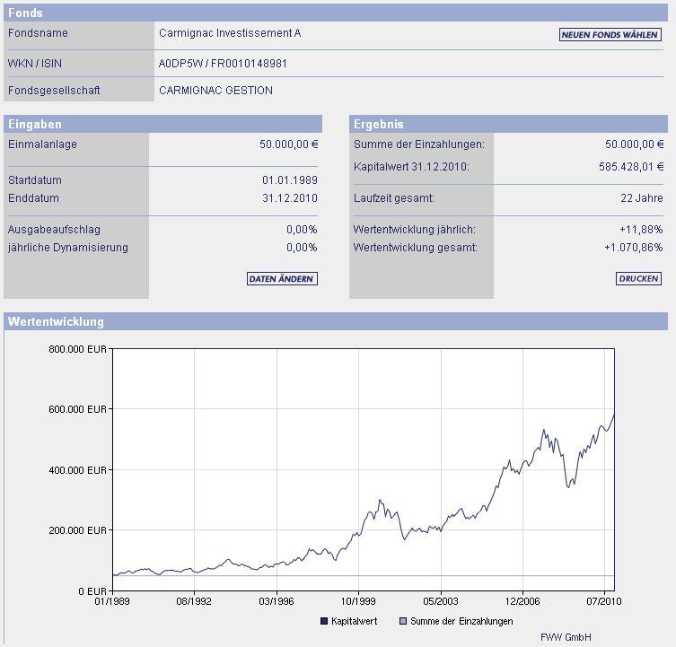This screenshot has width=676, height=647.
Task: Click the Kapitalwert 31.12.2010 label
Action: [x=411, y=166]
